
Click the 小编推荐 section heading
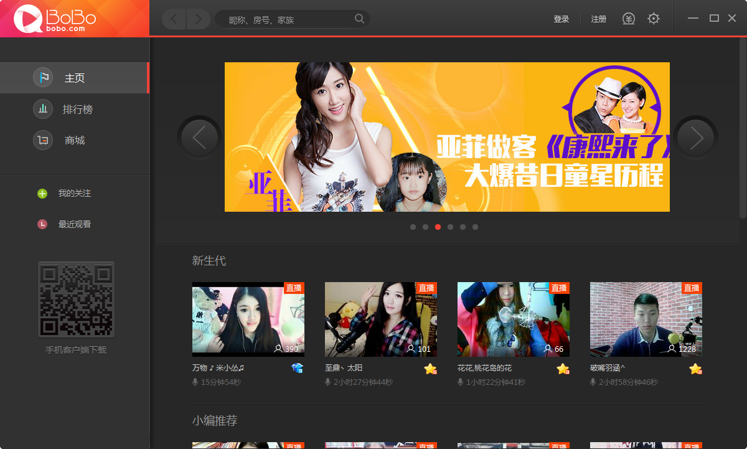click(215, 421)
